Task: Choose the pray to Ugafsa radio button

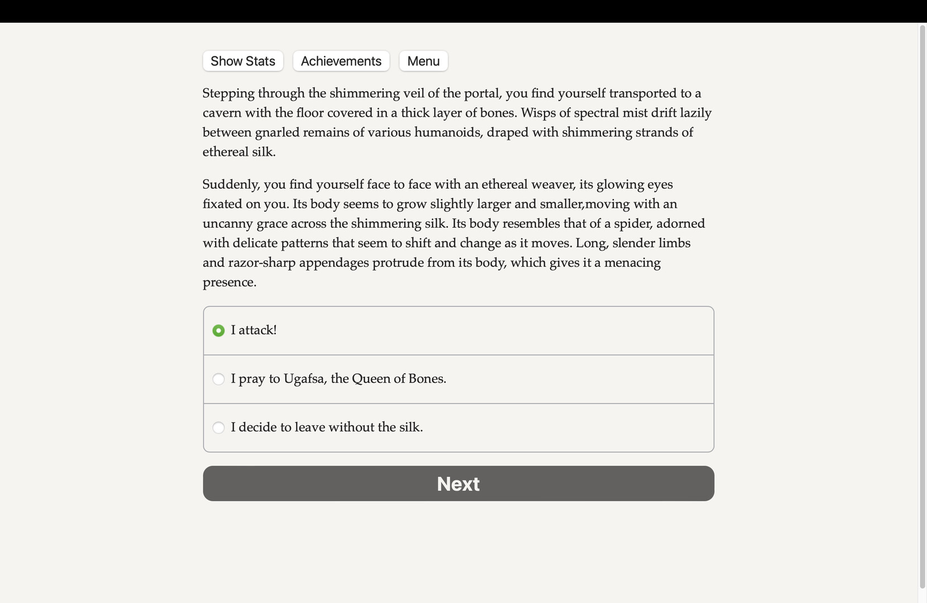Action: point(218,379)
